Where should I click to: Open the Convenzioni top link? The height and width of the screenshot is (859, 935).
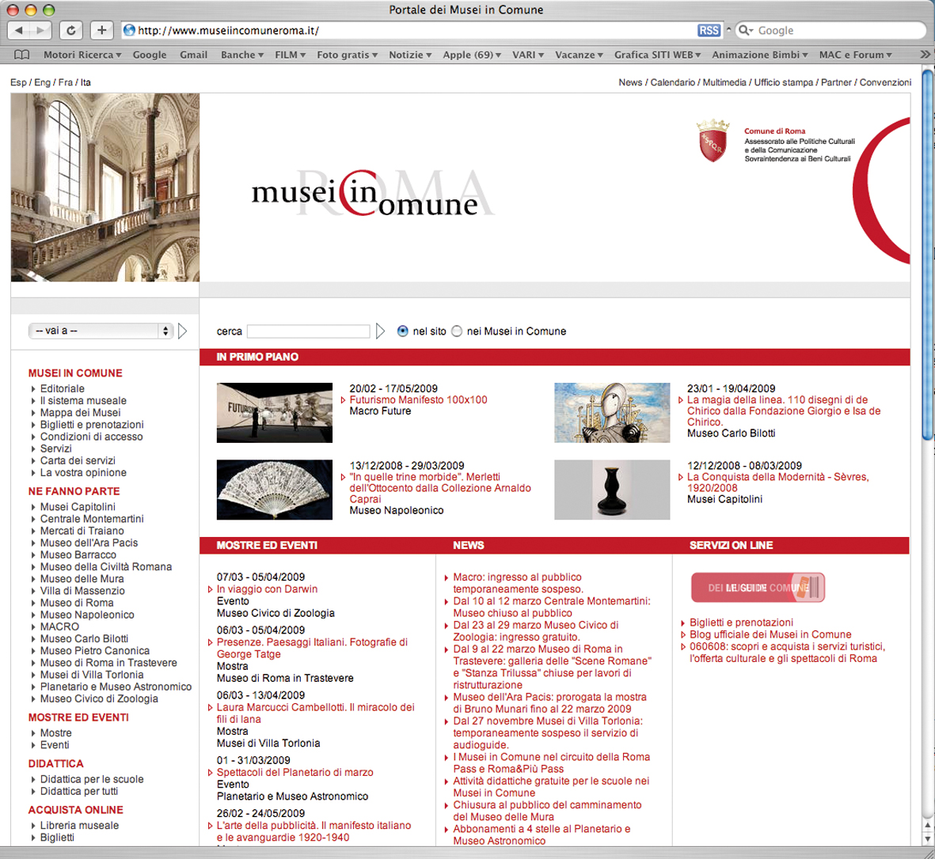tap(885, 82)
